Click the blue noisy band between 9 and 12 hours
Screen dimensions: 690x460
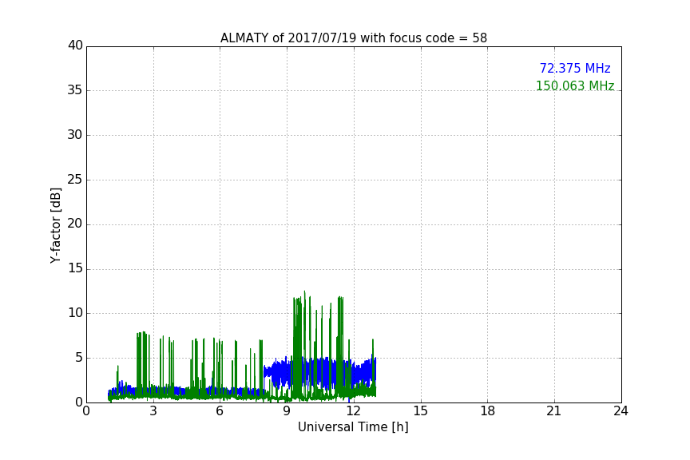(x=319, y=373)
